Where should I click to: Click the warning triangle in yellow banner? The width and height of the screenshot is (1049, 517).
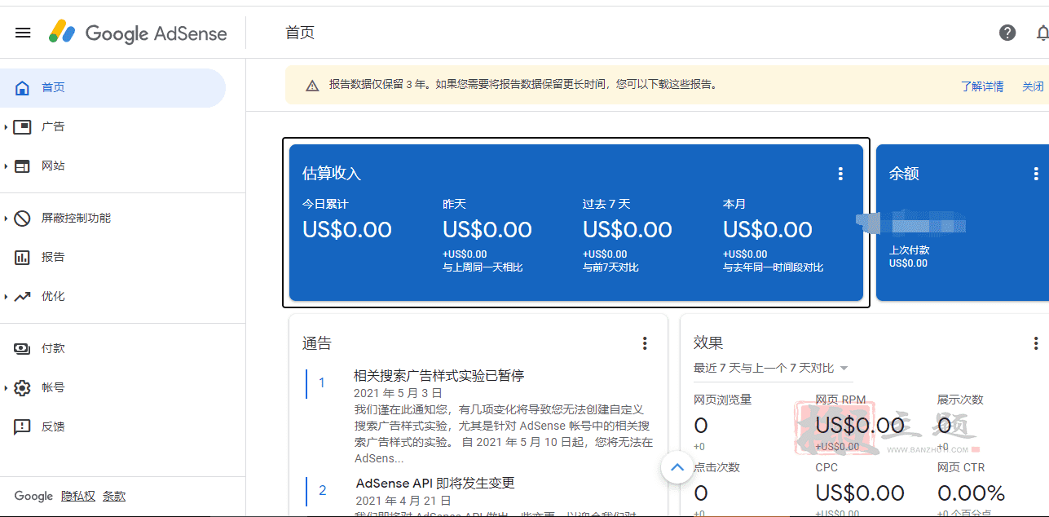(x=312, y=85)
